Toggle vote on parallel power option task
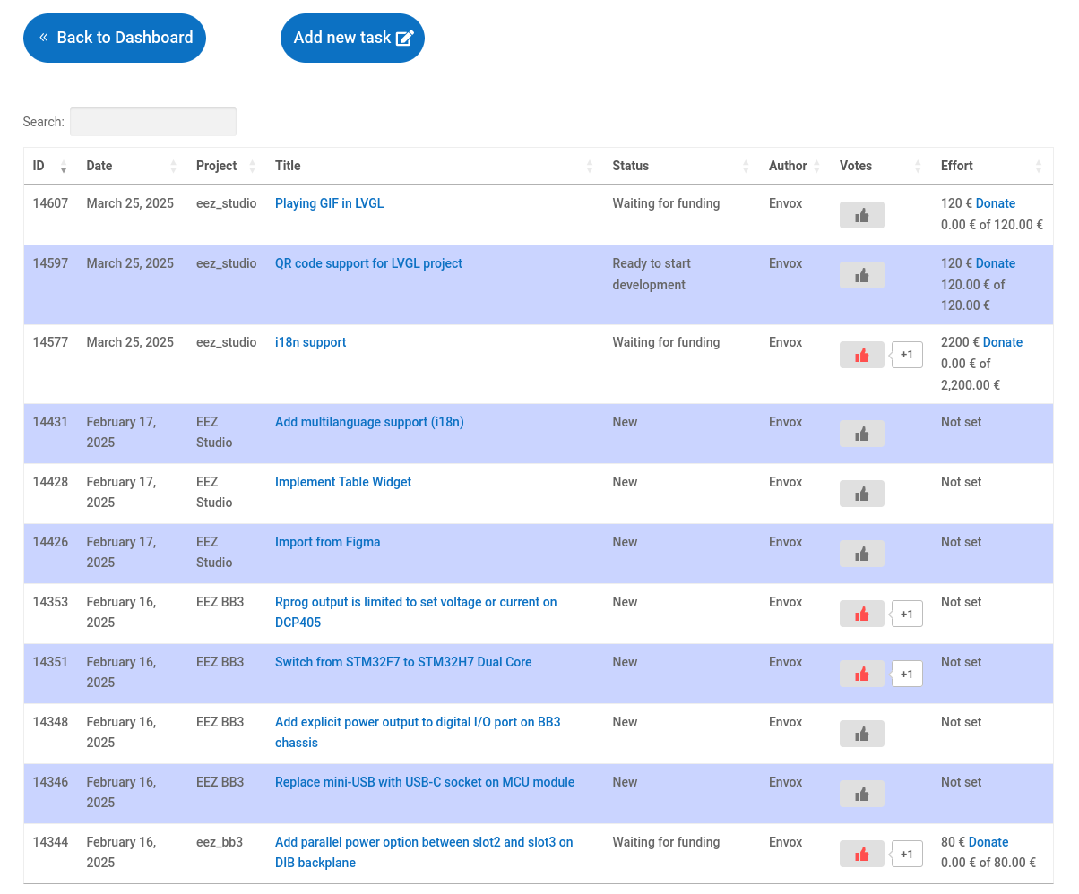 point(861,854)
